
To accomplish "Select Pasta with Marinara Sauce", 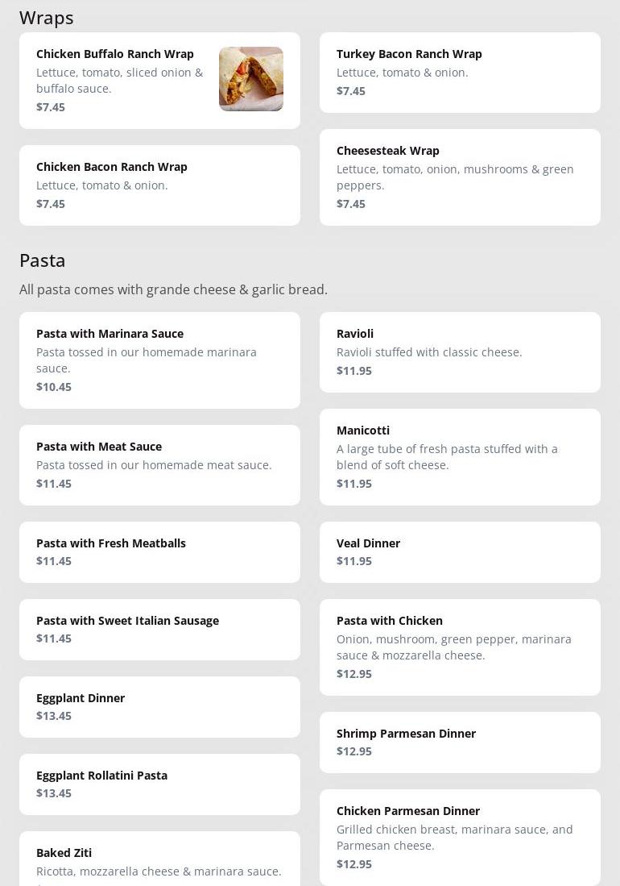I will tap(159, 360).
